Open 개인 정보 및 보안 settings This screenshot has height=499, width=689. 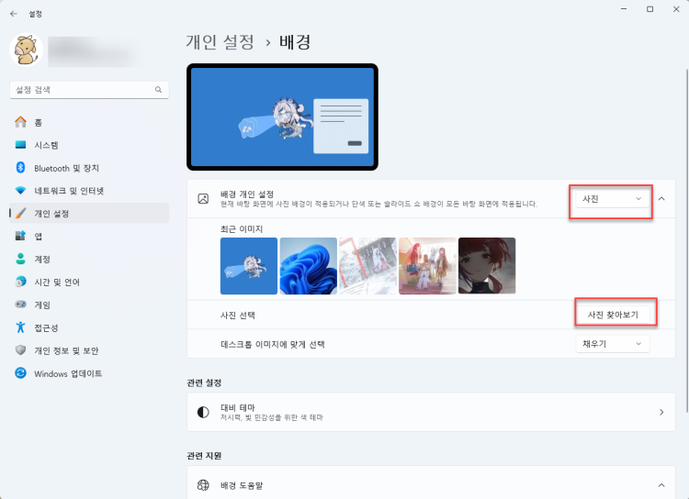pos(89,350)
